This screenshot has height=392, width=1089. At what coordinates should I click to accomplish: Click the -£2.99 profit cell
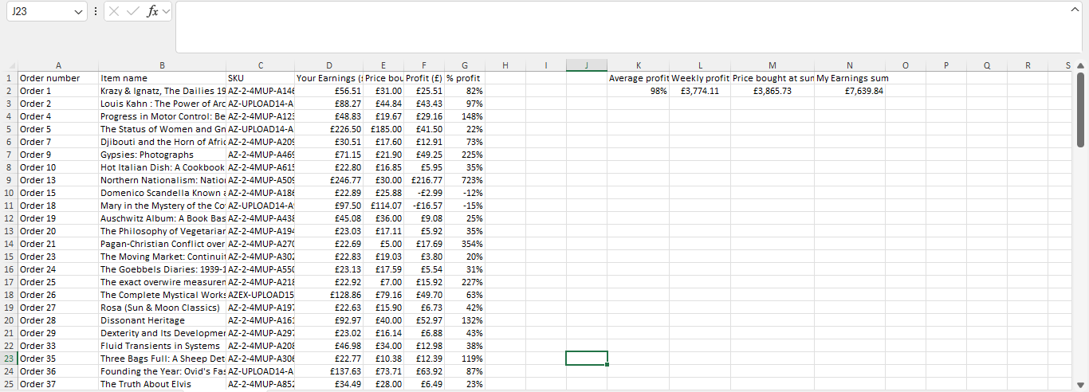pos(424,193)
